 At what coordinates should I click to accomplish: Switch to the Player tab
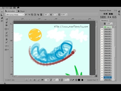(x=21, y=11)
